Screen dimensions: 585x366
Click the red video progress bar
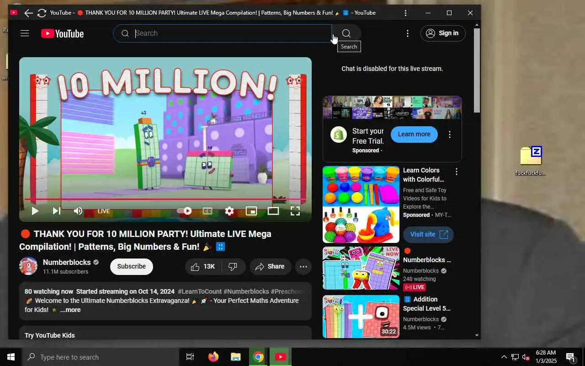[165, 199]
